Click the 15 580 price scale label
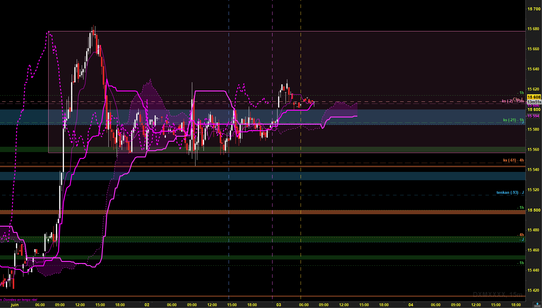The image size is (542, 308). tap(533, 129)
